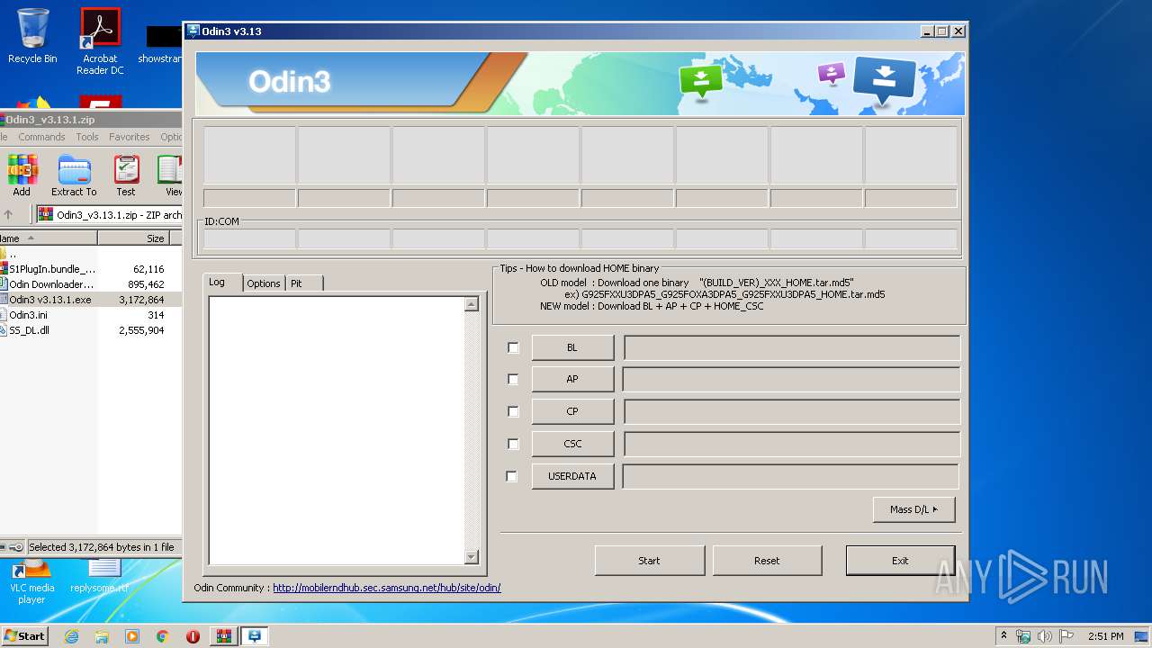Enable the BL file checkbox
The image size is (1152, 648).
pos(513,347)
